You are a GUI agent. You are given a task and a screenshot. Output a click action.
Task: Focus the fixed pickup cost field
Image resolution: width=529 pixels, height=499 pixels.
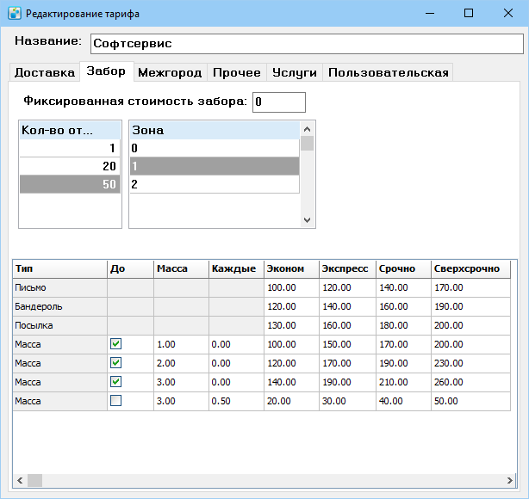pos(279,102)
